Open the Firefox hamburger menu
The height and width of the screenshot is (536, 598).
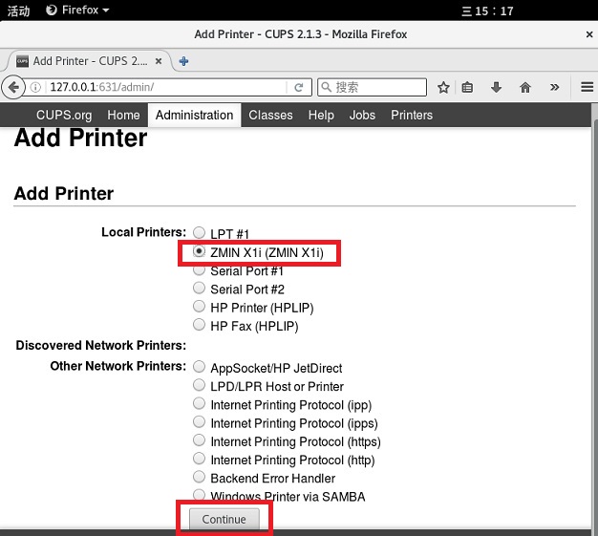(x=587, y=87)
